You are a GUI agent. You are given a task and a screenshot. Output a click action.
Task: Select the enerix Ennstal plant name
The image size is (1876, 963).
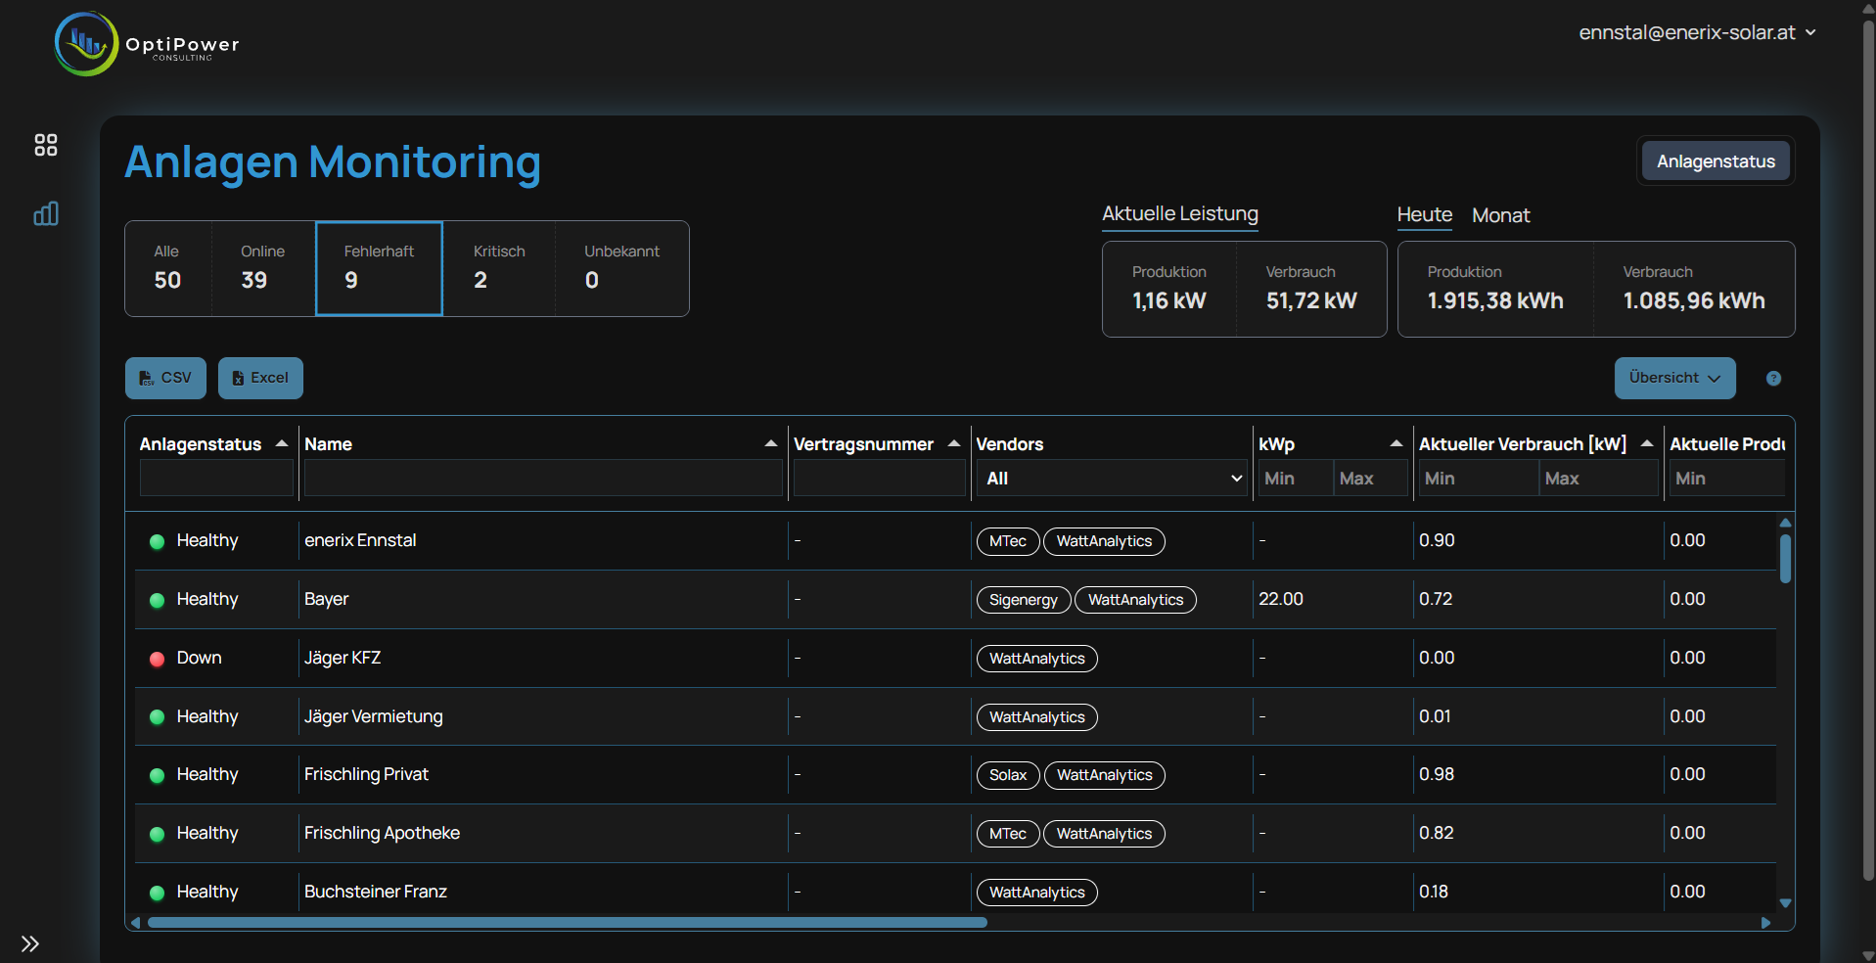pyautogui.click(x=360, y=540)
